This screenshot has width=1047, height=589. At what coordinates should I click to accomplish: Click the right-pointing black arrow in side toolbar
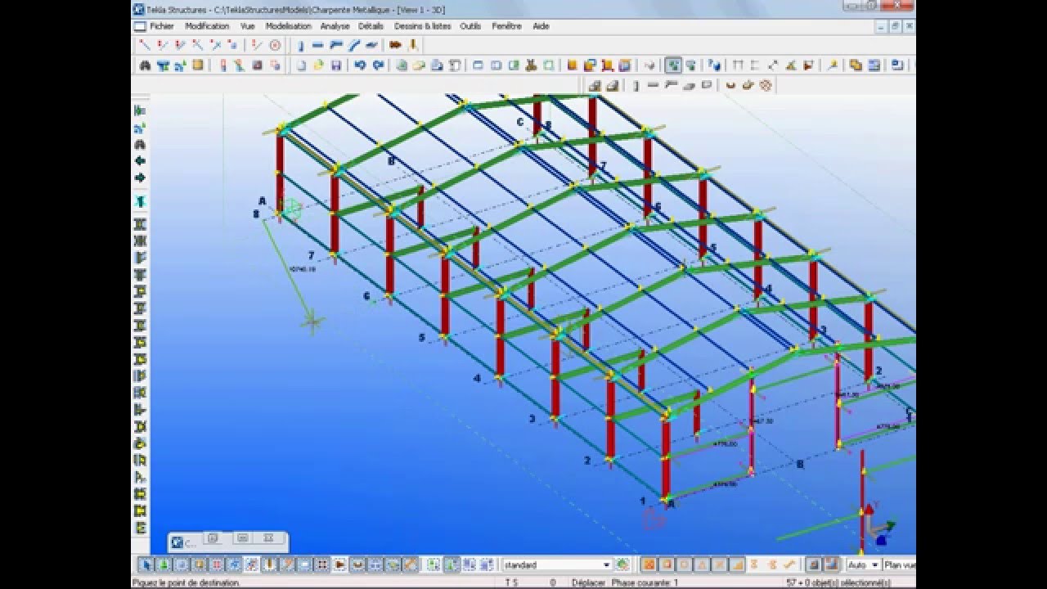(140, 178)
